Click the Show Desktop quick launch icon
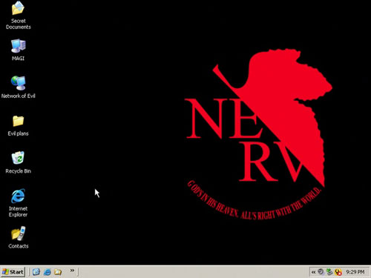 pos(36,272)
